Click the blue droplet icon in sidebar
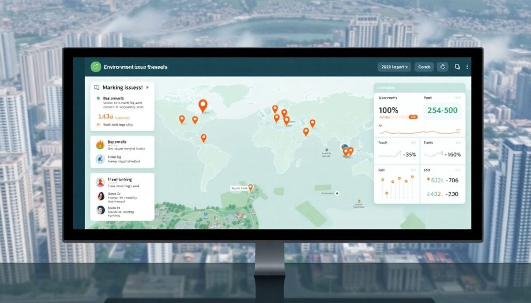 pyautogui.click(x=100, y=159)
